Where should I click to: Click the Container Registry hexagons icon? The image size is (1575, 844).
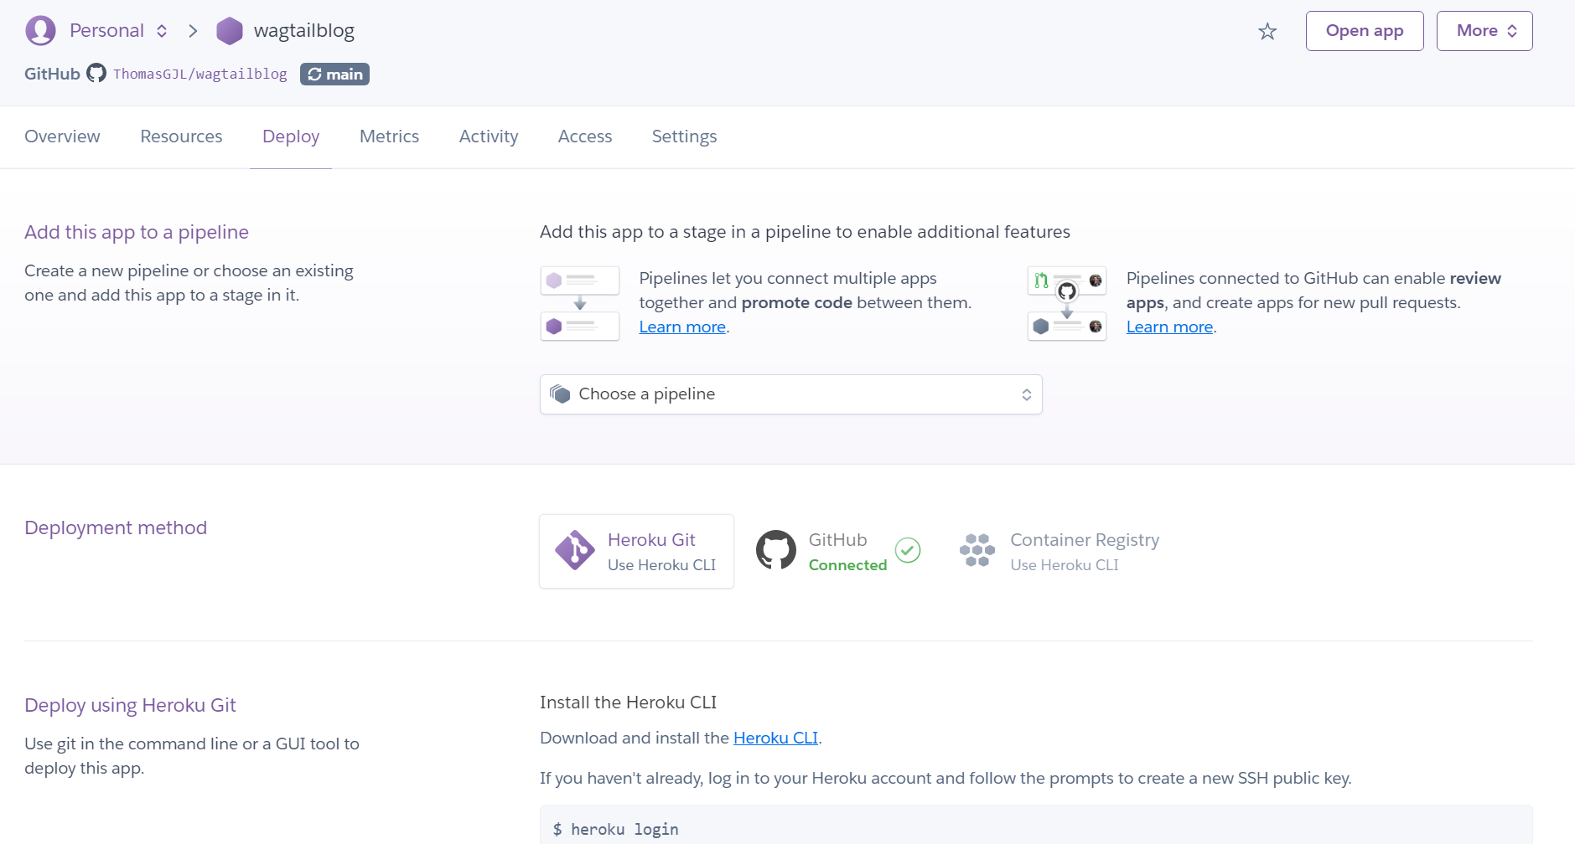(x=977, y=550)
